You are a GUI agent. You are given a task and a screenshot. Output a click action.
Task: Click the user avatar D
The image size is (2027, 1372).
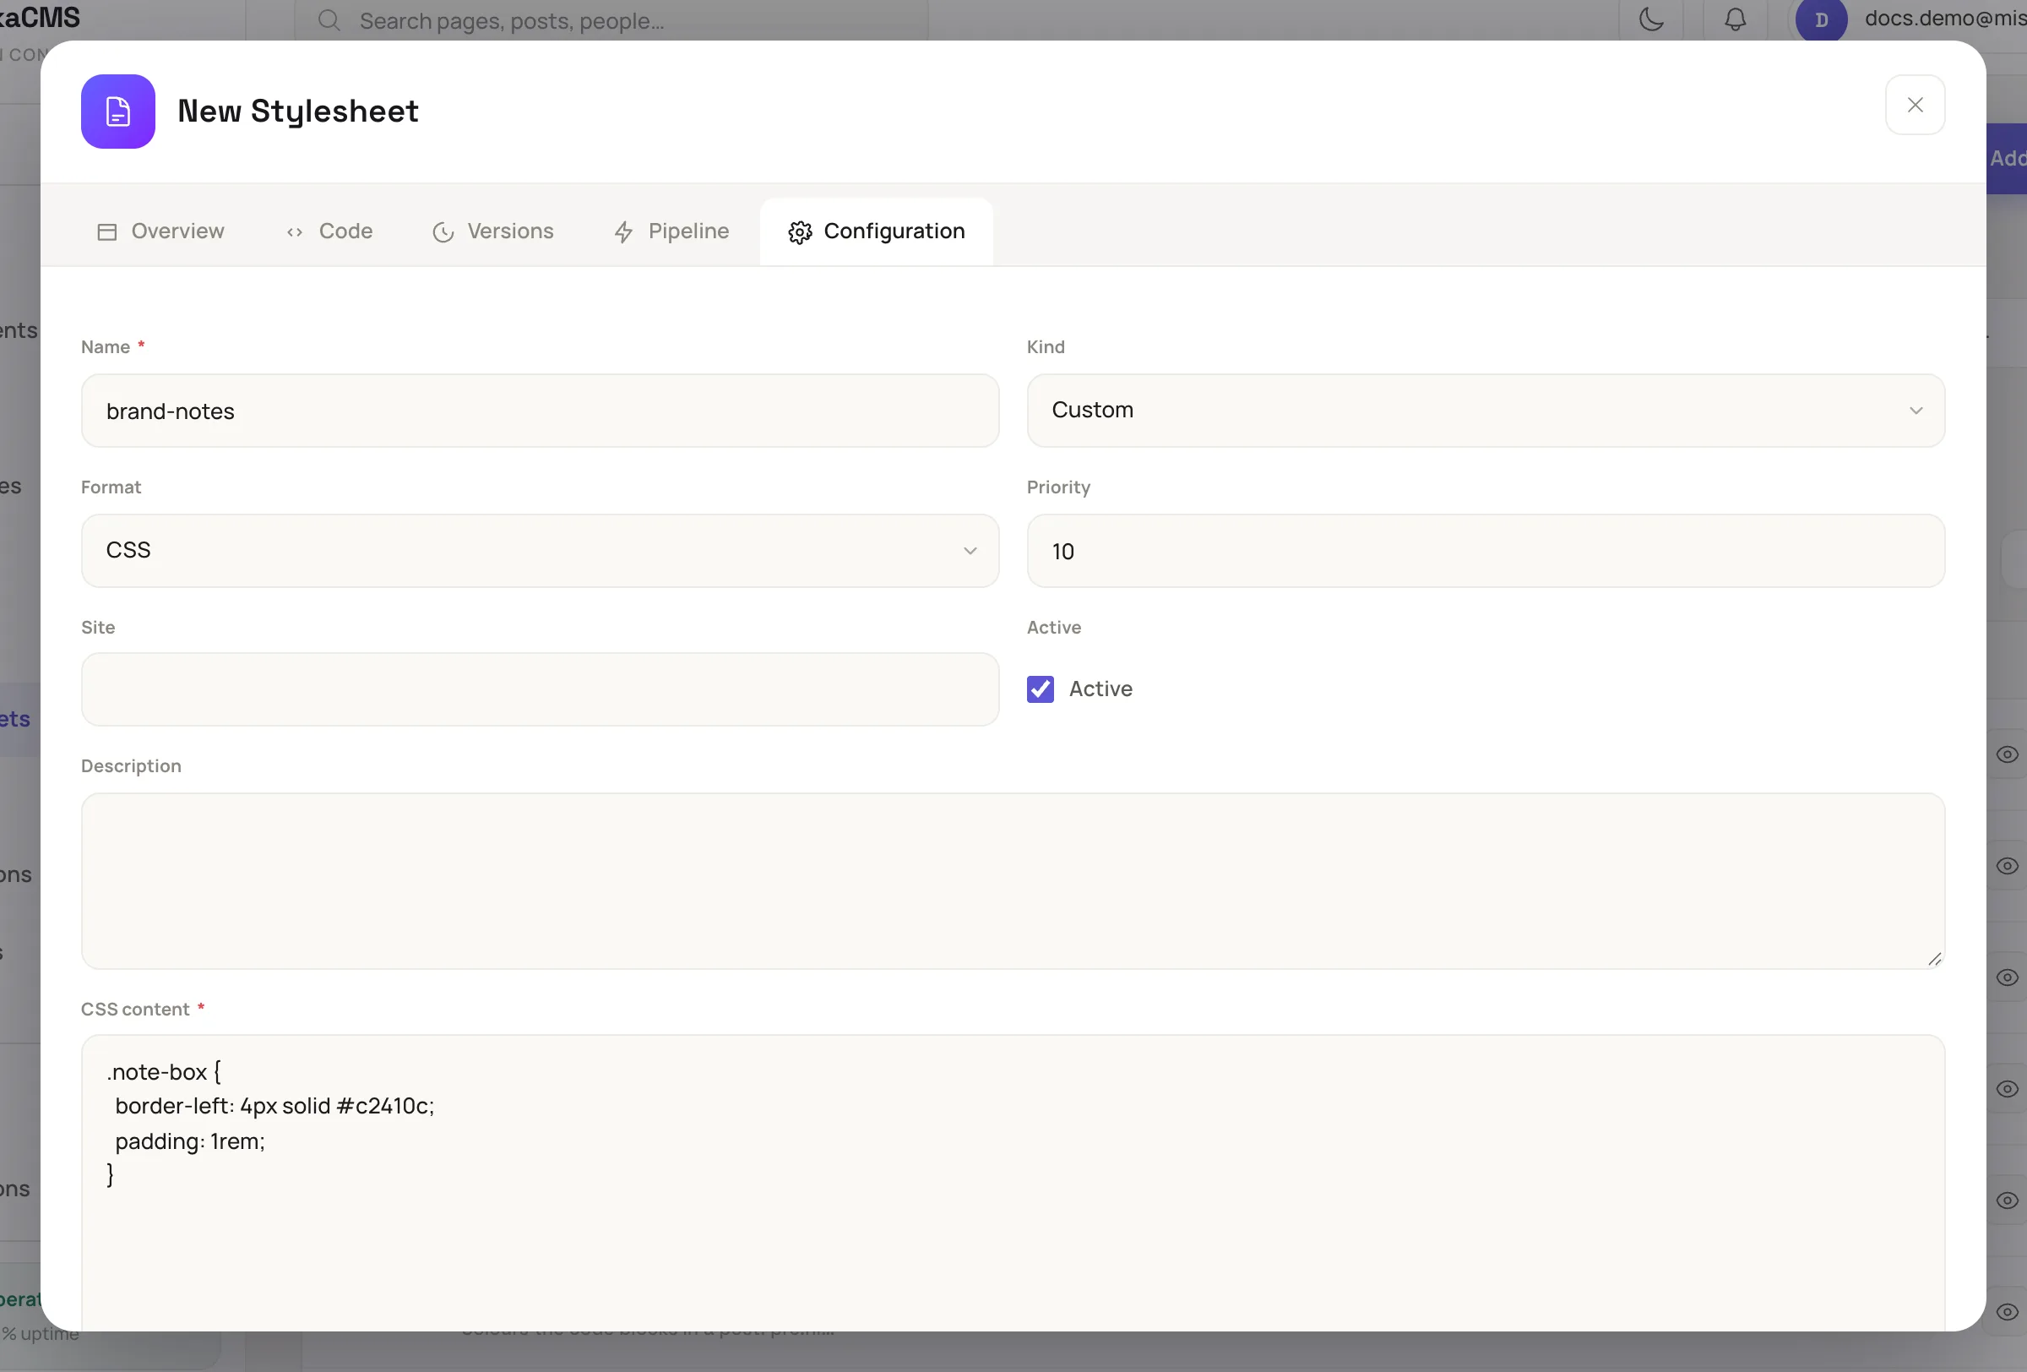(x=1821, y=19)
